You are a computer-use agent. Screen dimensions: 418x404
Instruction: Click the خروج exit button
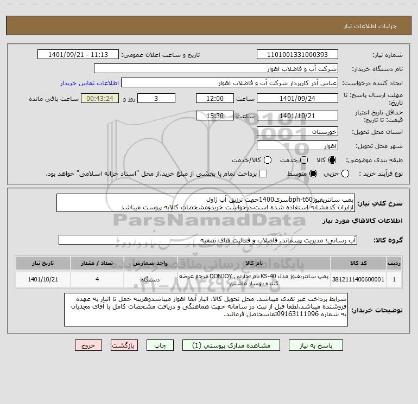(x=88, y=345)
